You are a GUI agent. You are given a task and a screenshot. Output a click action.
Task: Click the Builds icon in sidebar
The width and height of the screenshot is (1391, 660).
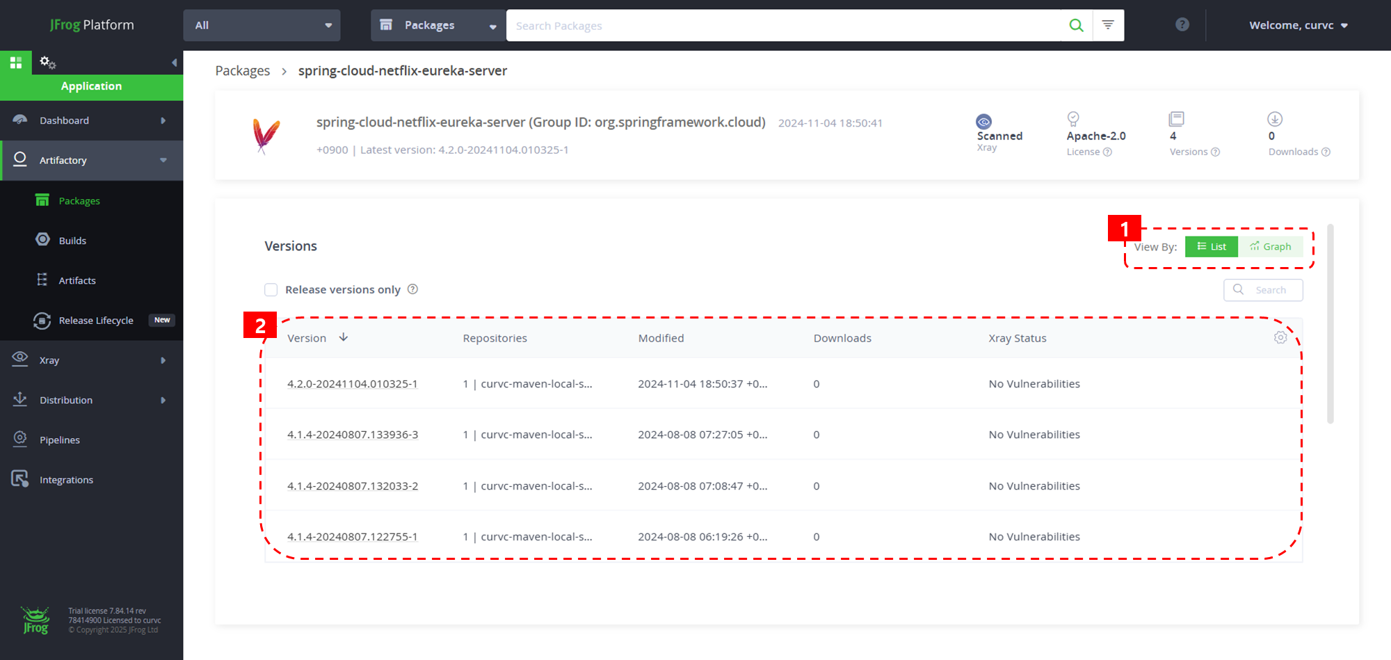pos(43,239)
